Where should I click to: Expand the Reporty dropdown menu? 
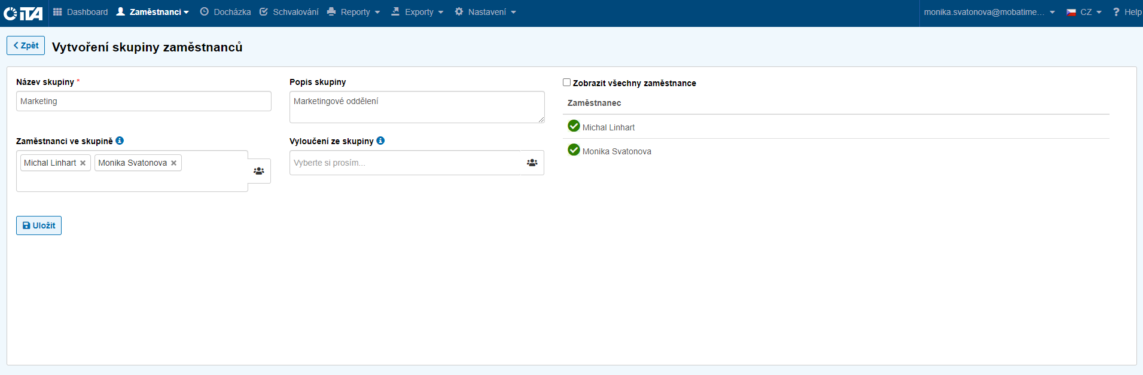coord(354,12)
